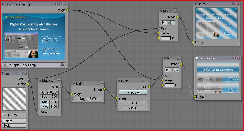Click Value output socket of Map Value node

[x=61, y=86]
